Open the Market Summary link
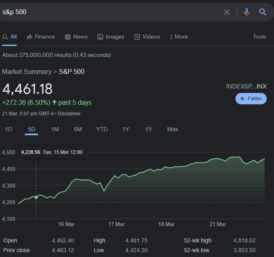Screen dimensions: 274x257 pyautogui.click(x=27, y=72)
